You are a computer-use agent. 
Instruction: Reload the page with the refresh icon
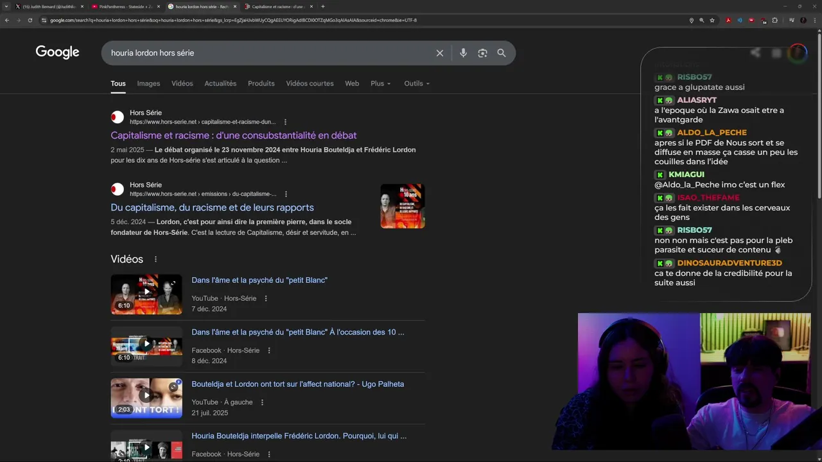[x=30, y=20]
